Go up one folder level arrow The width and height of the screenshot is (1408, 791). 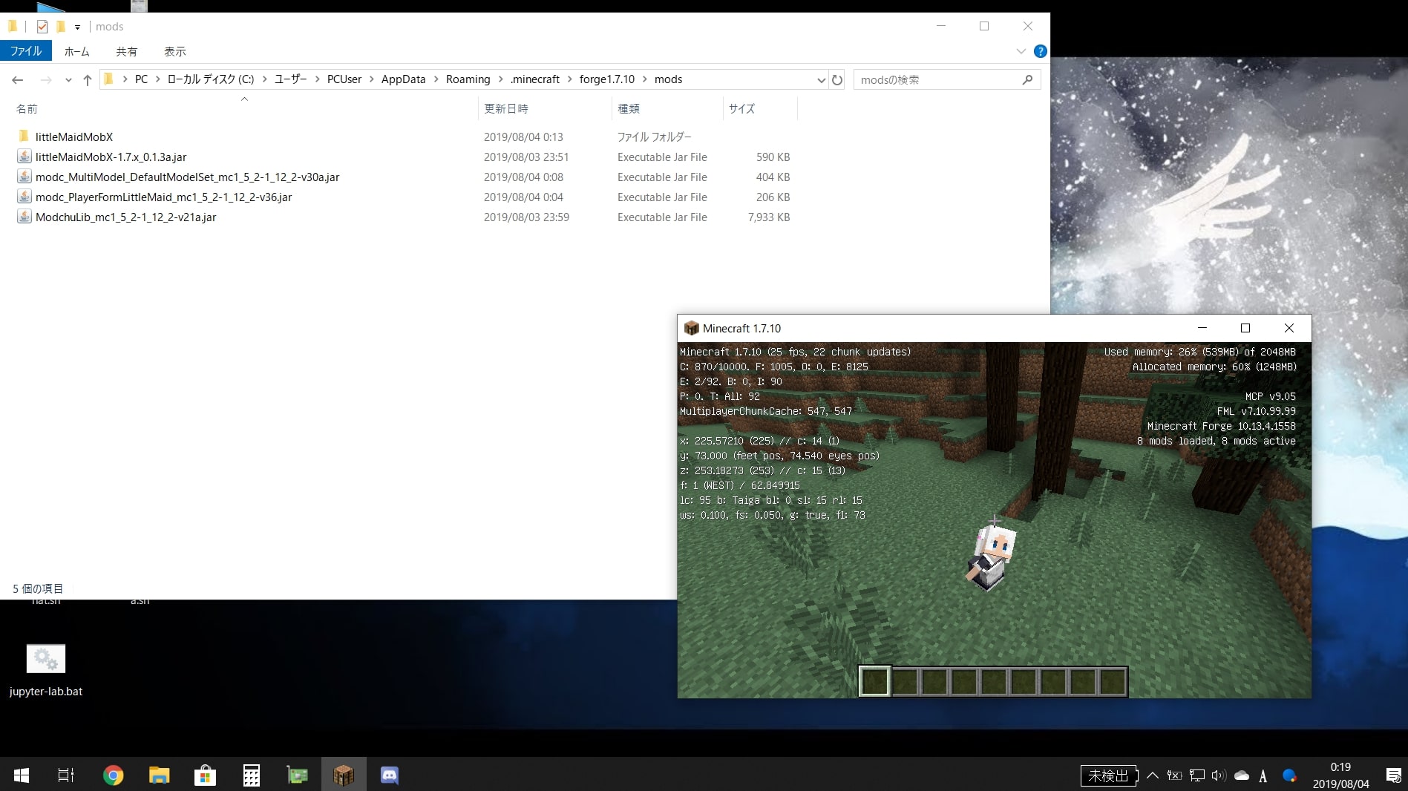[88, 79]
